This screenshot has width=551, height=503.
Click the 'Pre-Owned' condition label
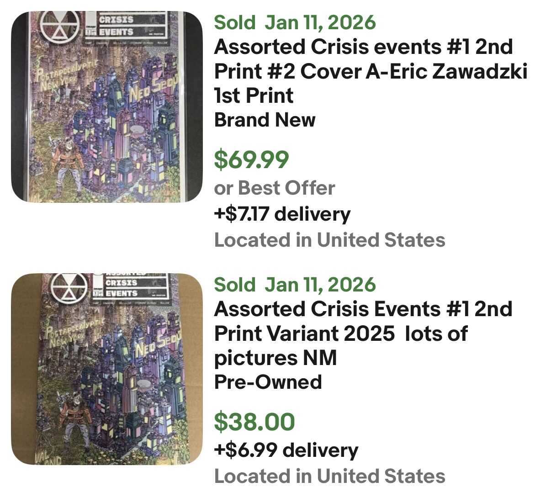268,382
